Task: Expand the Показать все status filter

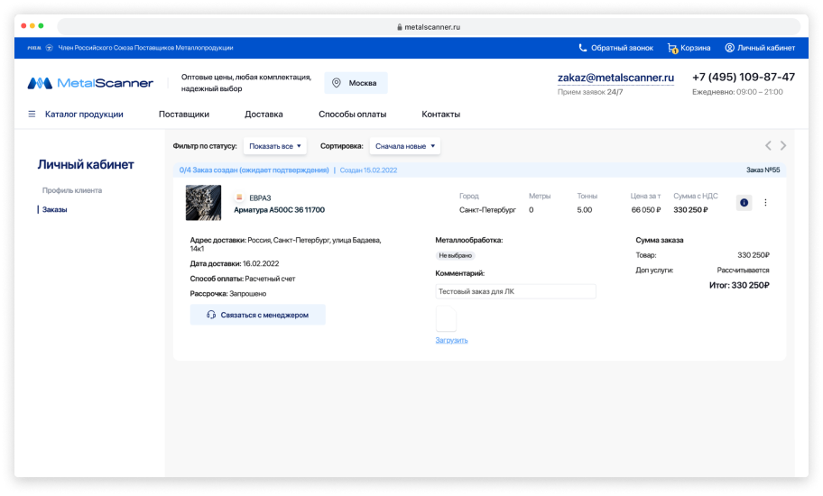Action: pos(275,146)
